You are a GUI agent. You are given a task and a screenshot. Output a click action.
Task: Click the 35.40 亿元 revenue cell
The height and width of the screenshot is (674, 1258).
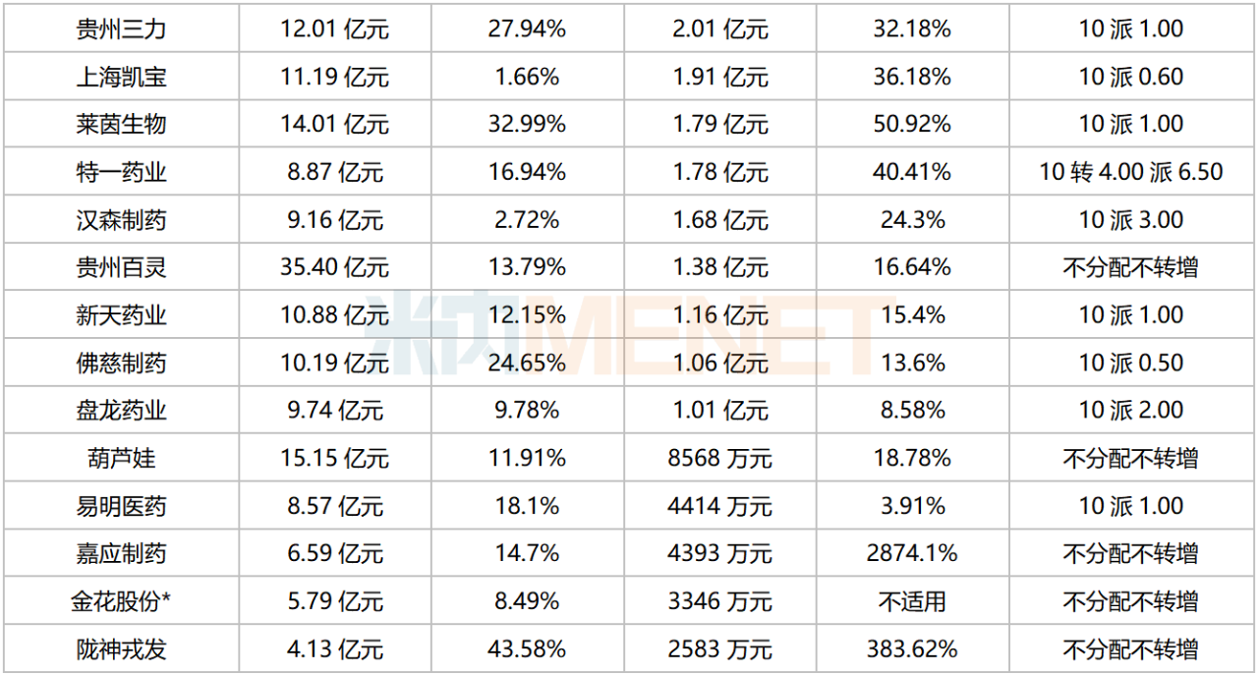[x=334, y=267]
